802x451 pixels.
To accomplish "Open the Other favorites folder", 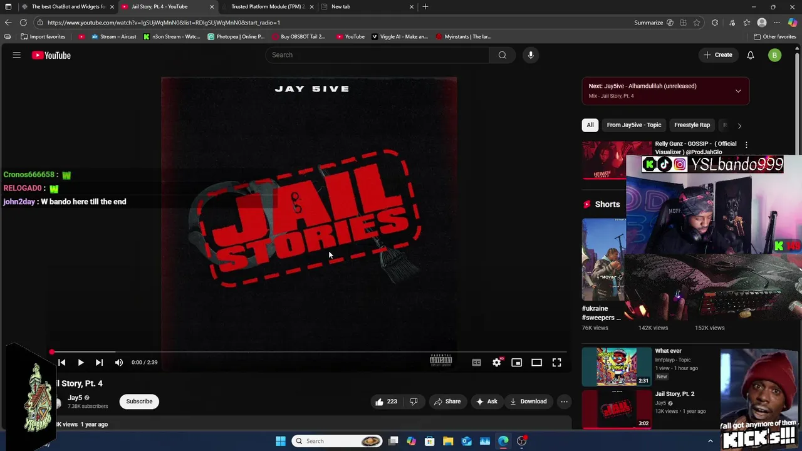I will [x=774, y=36].
